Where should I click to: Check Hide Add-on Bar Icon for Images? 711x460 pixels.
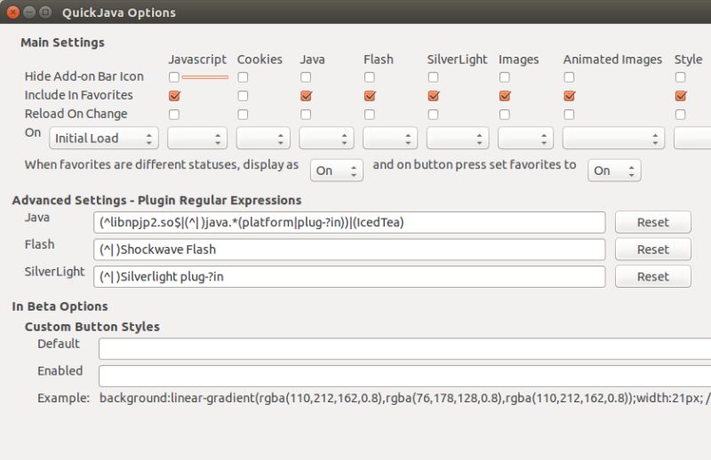[505, 77]
